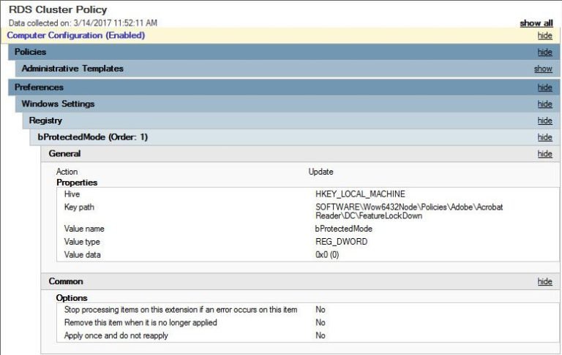The width and height of the screenshot is (562, 355).
Task: Hide the General section via its link
Action: click(544, 154)
